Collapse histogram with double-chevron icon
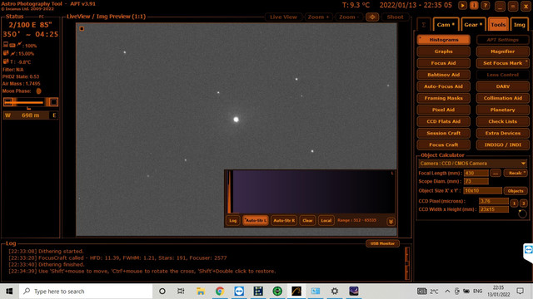Screen dimensions: 533x299 pos(391,222)
